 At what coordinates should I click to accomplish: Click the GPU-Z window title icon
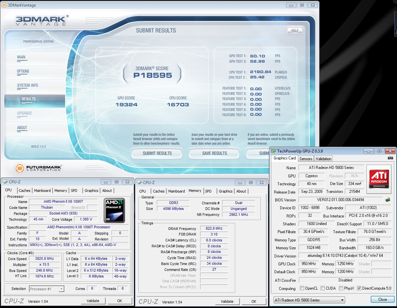pos(274,151)
